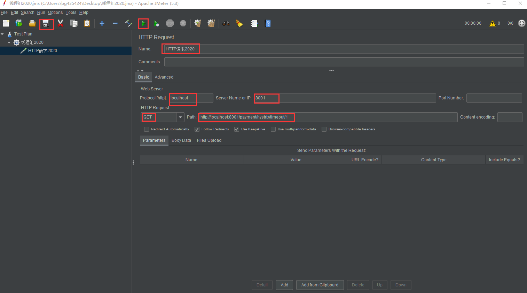Viewport: 527px width, 293px height.
Task: Open the Edit menu
Action: click(x=14, y=13)
